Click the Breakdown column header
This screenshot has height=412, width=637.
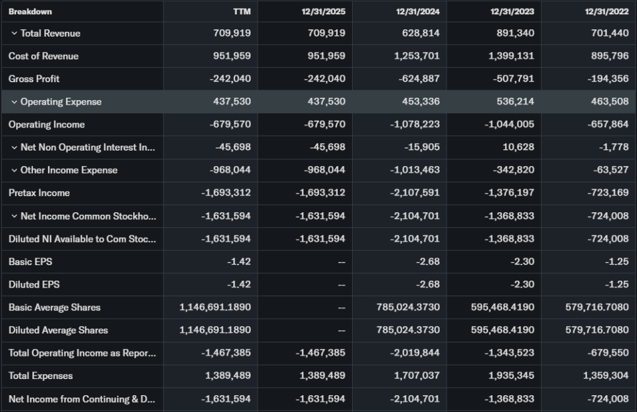30,12
